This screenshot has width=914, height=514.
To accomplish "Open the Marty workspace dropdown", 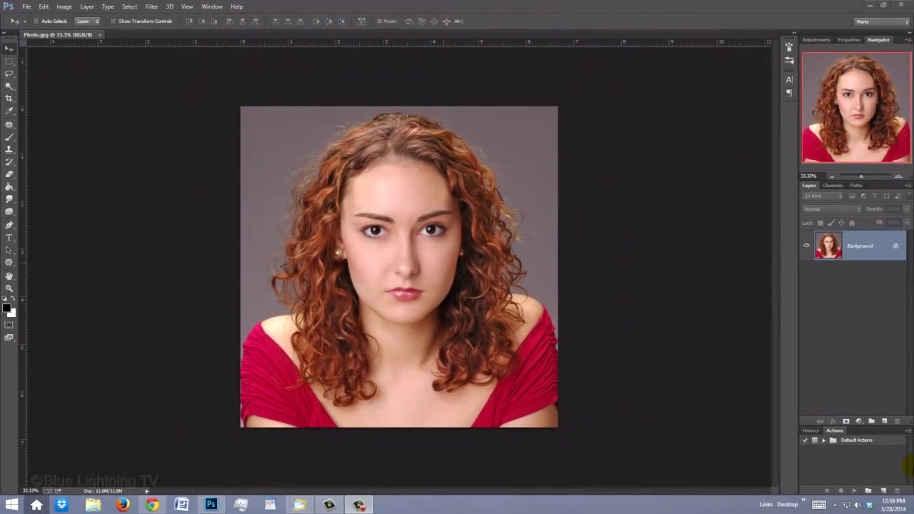I will 883,21.
